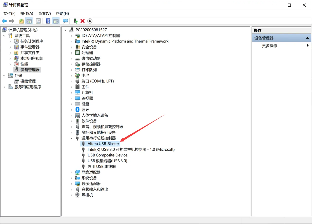Expand the 端口 (COM 和 LPT) category
This screenshot has width=312, height=224.
71,81
